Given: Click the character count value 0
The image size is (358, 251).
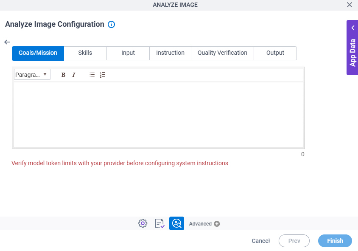Looking at the screenshot, I should click(x=302, y=154).
